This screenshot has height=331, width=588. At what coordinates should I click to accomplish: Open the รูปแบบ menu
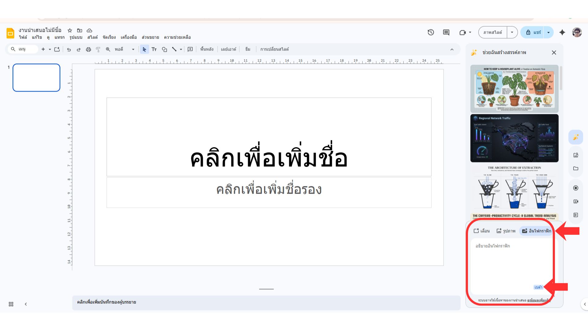(76, 37)
